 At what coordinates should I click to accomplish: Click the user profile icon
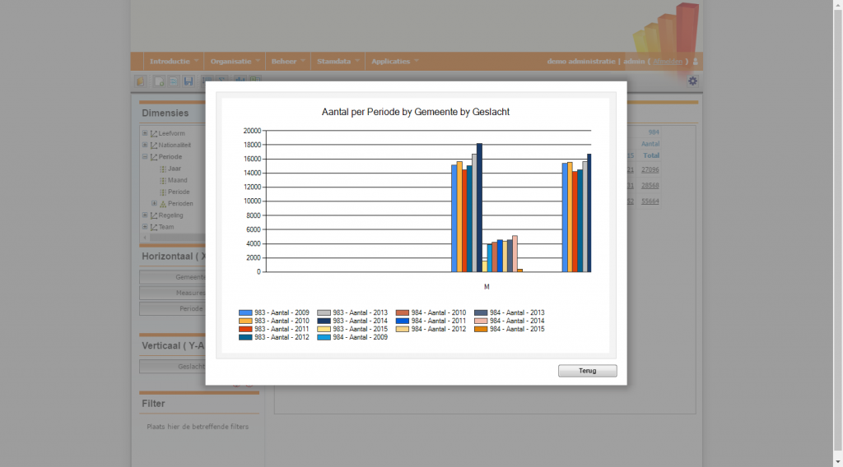696,62
